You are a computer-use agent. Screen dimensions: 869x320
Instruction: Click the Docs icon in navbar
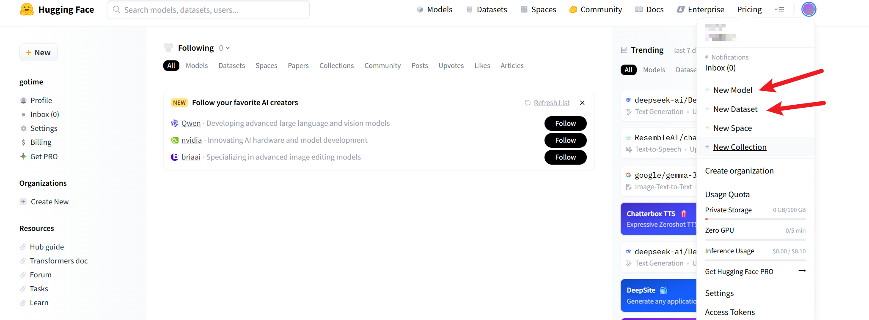point(639,9)
